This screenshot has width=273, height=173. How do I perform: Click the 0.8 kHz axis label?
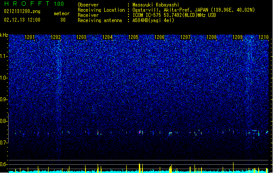(4, 121)
